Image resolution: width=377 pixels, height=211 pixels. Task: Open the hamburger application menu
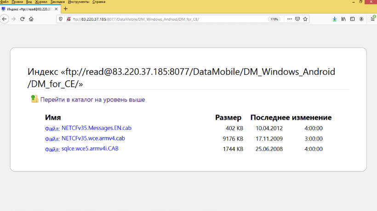coord(373,19)
